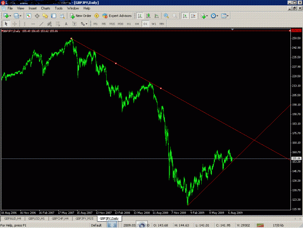
Task: Click the trendline's top anchor point at peak
Action: click(71, 38)
